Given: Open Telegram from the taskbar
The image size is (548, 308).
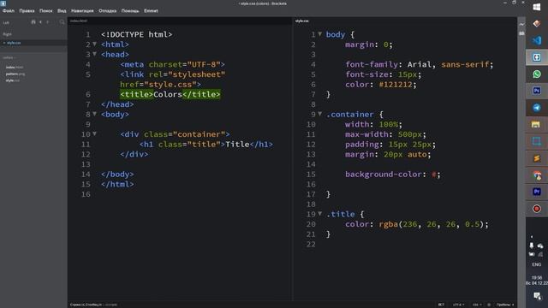Looking at the screenshot, I should [537, 108].
